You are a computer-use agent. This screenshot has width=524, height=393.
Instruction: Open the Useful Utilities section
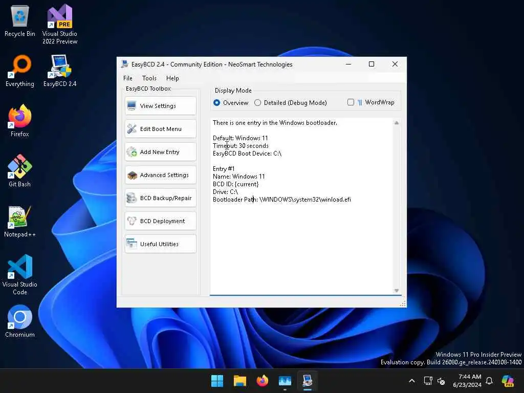pos(161,244)
